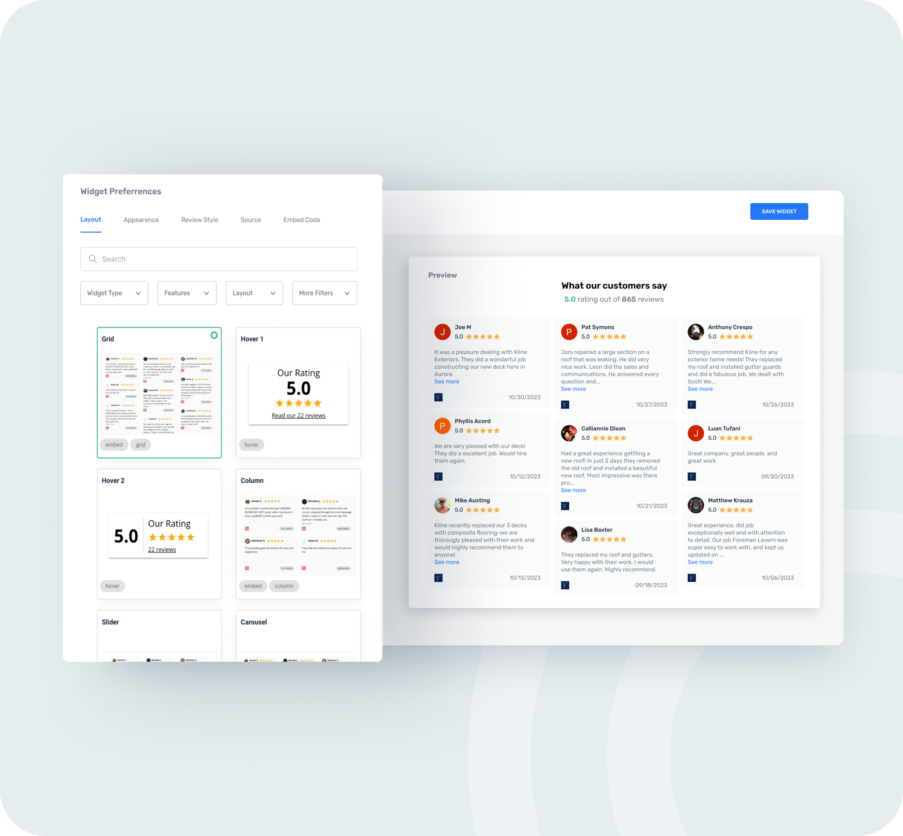Open the Embed Code tab
Viewport: 903px width, 836px height.
[301, 219]
